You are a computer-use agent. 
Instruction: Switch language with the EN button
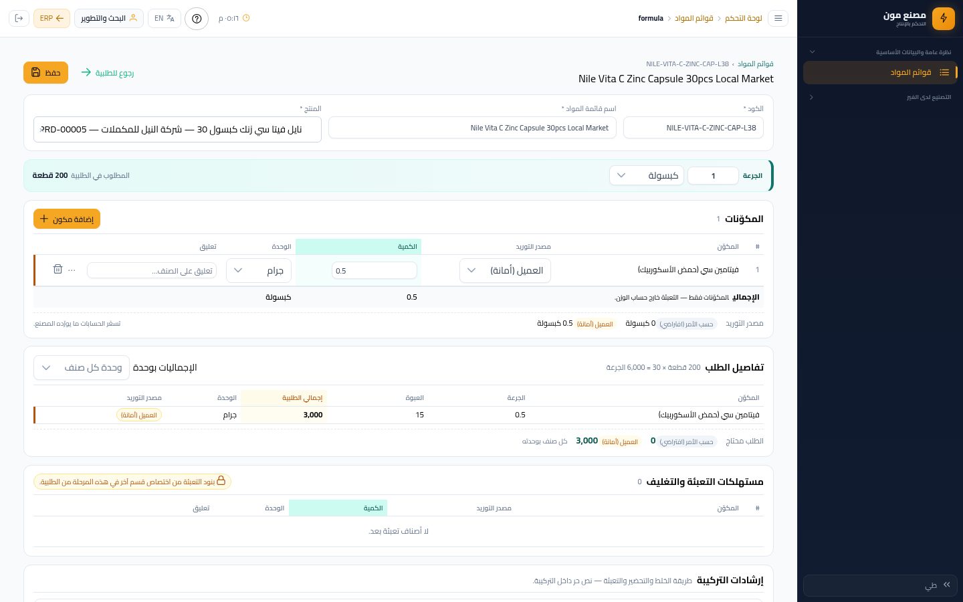[x=165, y=18]
